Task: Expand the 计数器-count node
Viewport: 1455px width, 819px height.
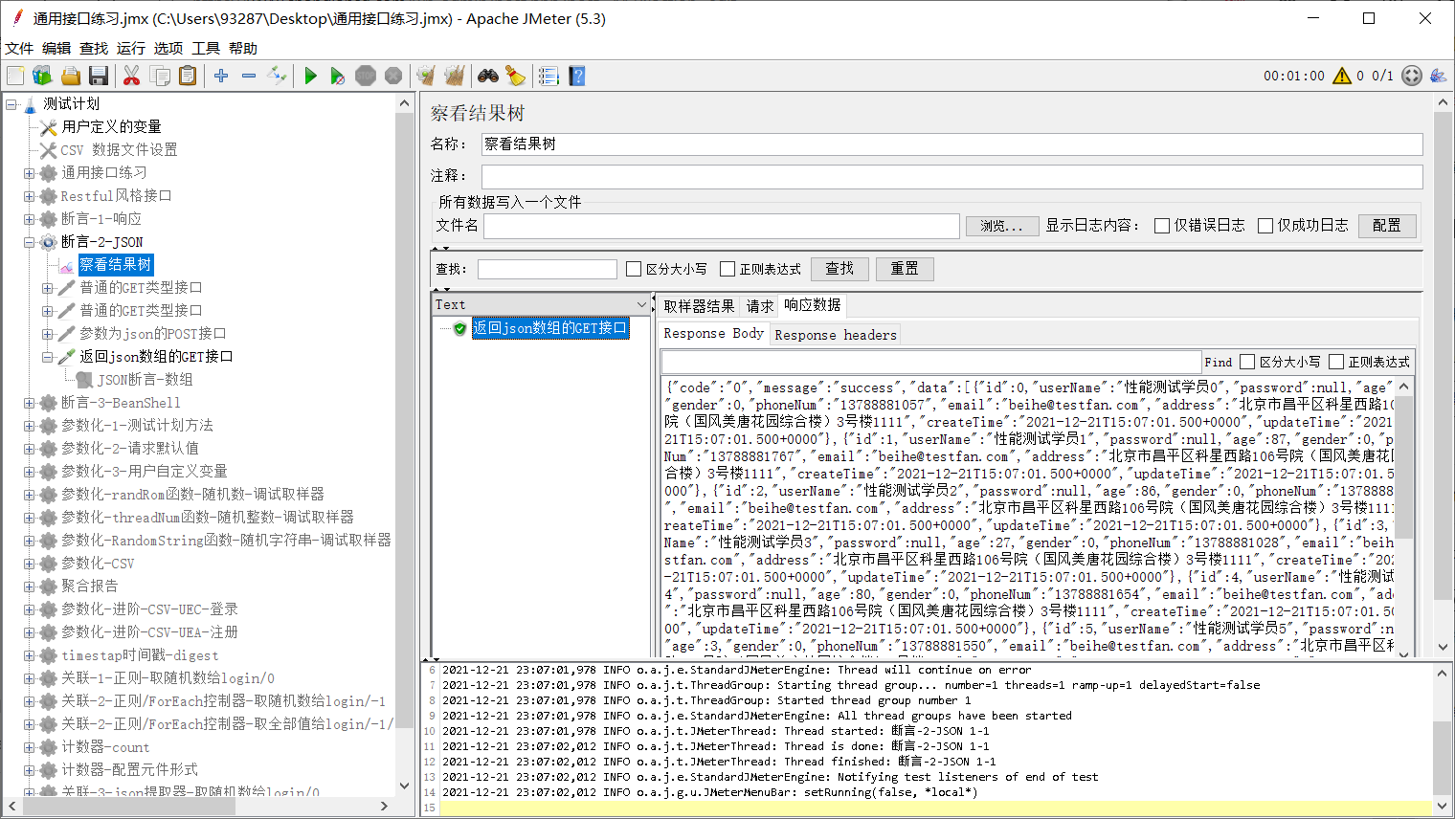Action: tap(29, 747)
